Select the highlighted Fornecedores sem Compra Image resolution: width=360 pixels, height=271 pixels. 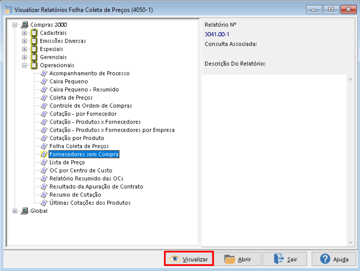(x=84, y=154)
